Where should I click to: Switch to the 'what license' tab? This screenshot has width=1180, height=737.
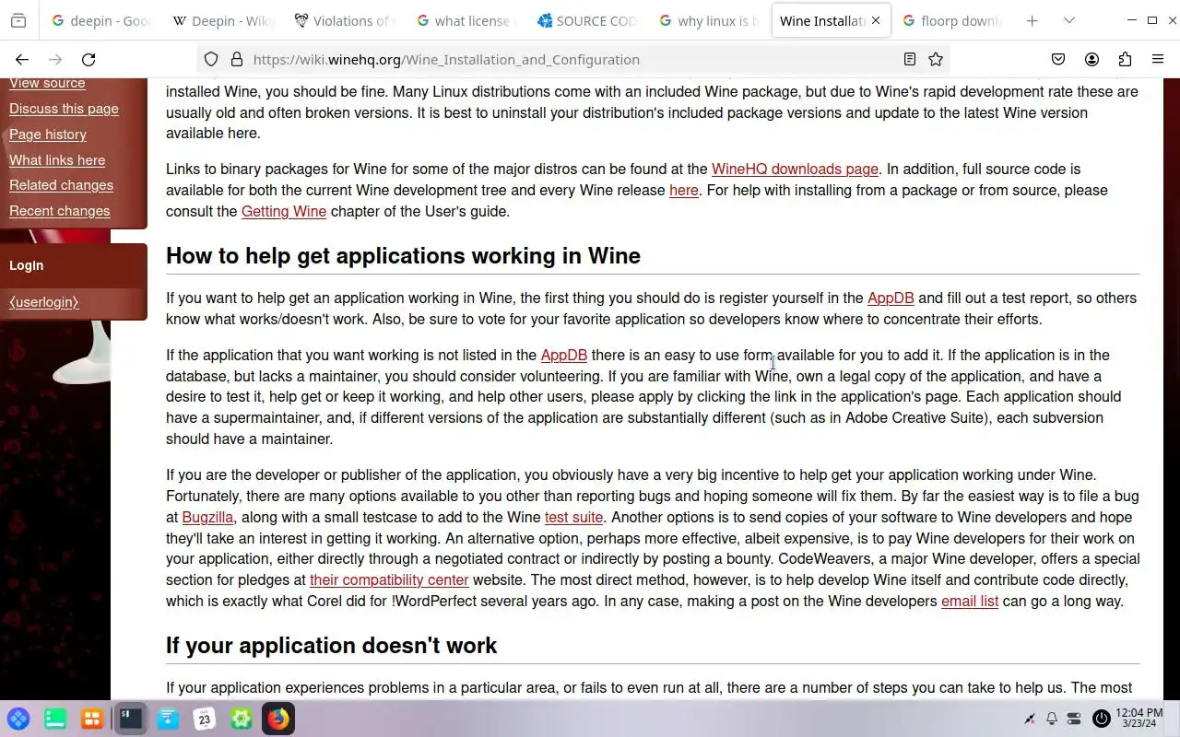466,20
